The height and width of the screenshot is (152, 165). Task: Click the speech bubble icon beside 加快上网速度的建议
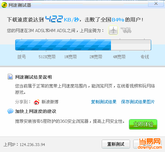coord(10,111)
